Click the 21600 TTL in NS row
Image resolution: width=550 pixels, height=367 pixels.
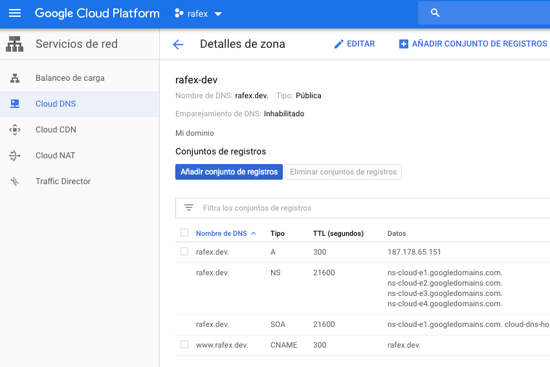coord(324,273)
